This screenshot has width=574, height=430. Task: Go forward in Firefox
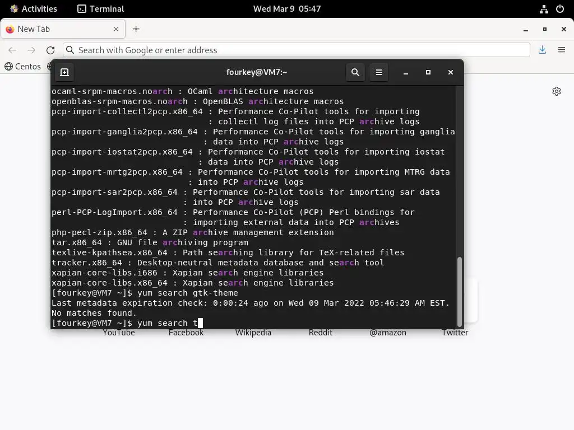pyautogui.click(x=31, y=50)
